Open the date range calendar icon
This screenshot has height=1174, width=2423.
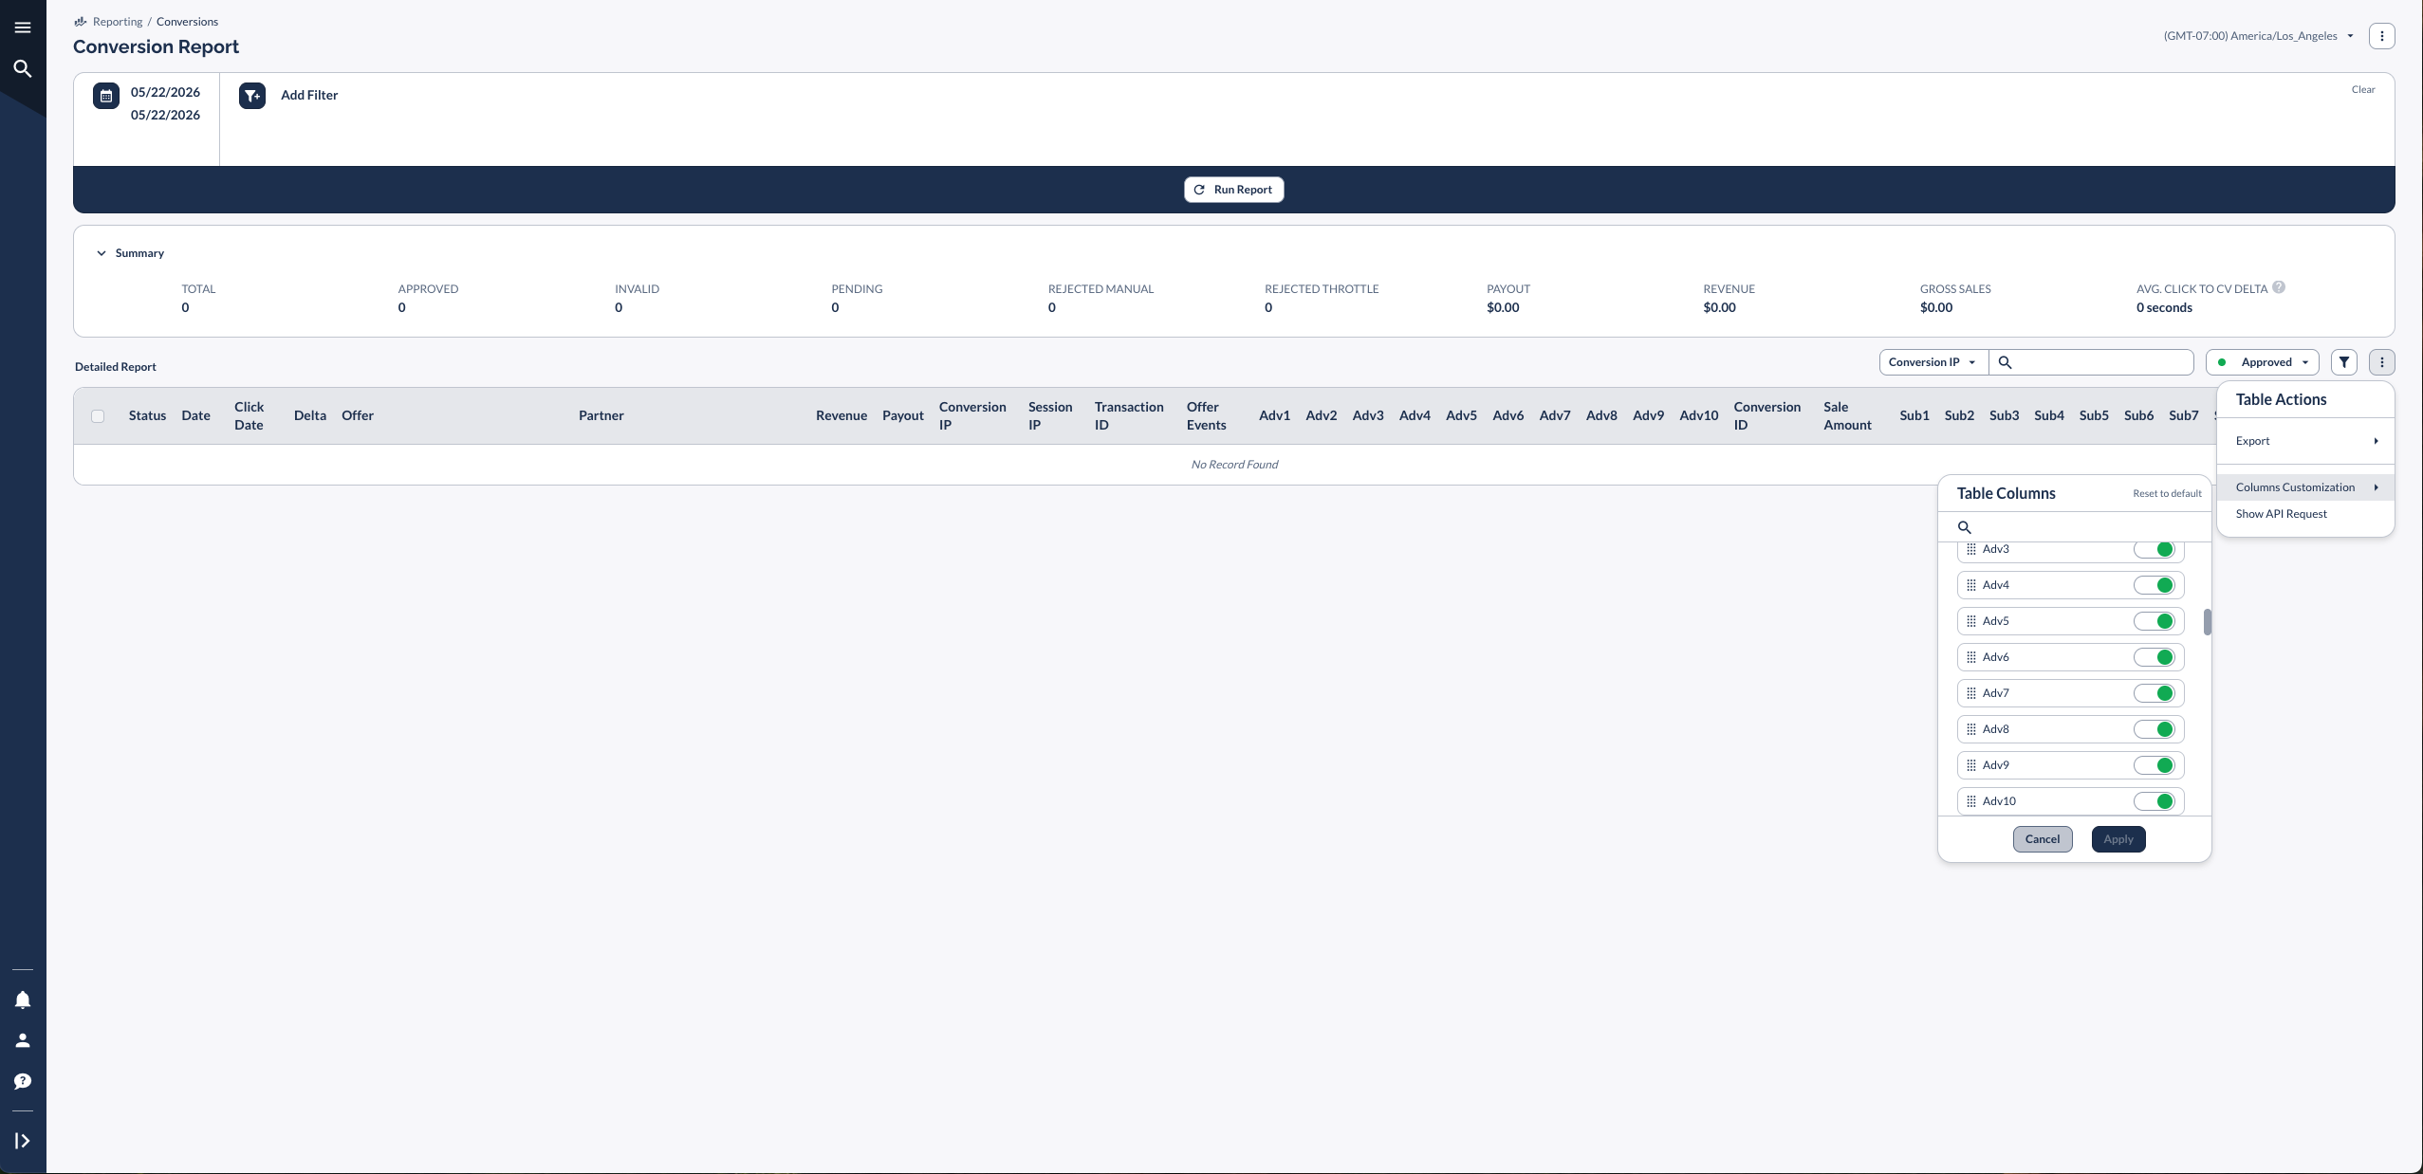pos(106,96)
